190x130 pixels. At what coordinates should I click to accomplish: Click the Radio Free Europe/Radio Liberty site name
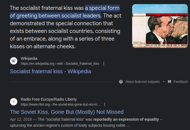49,99
